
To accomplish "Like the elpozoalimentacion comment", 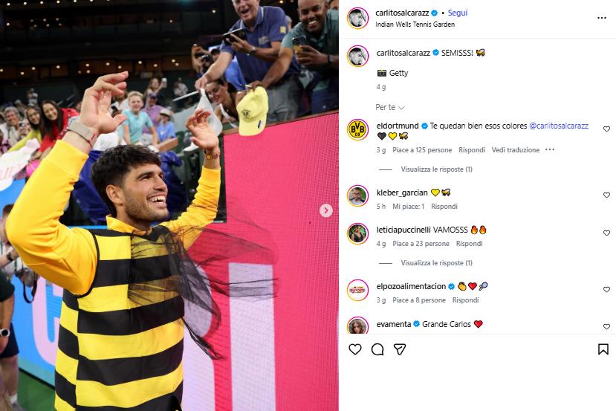I will [x=606, y=290].
